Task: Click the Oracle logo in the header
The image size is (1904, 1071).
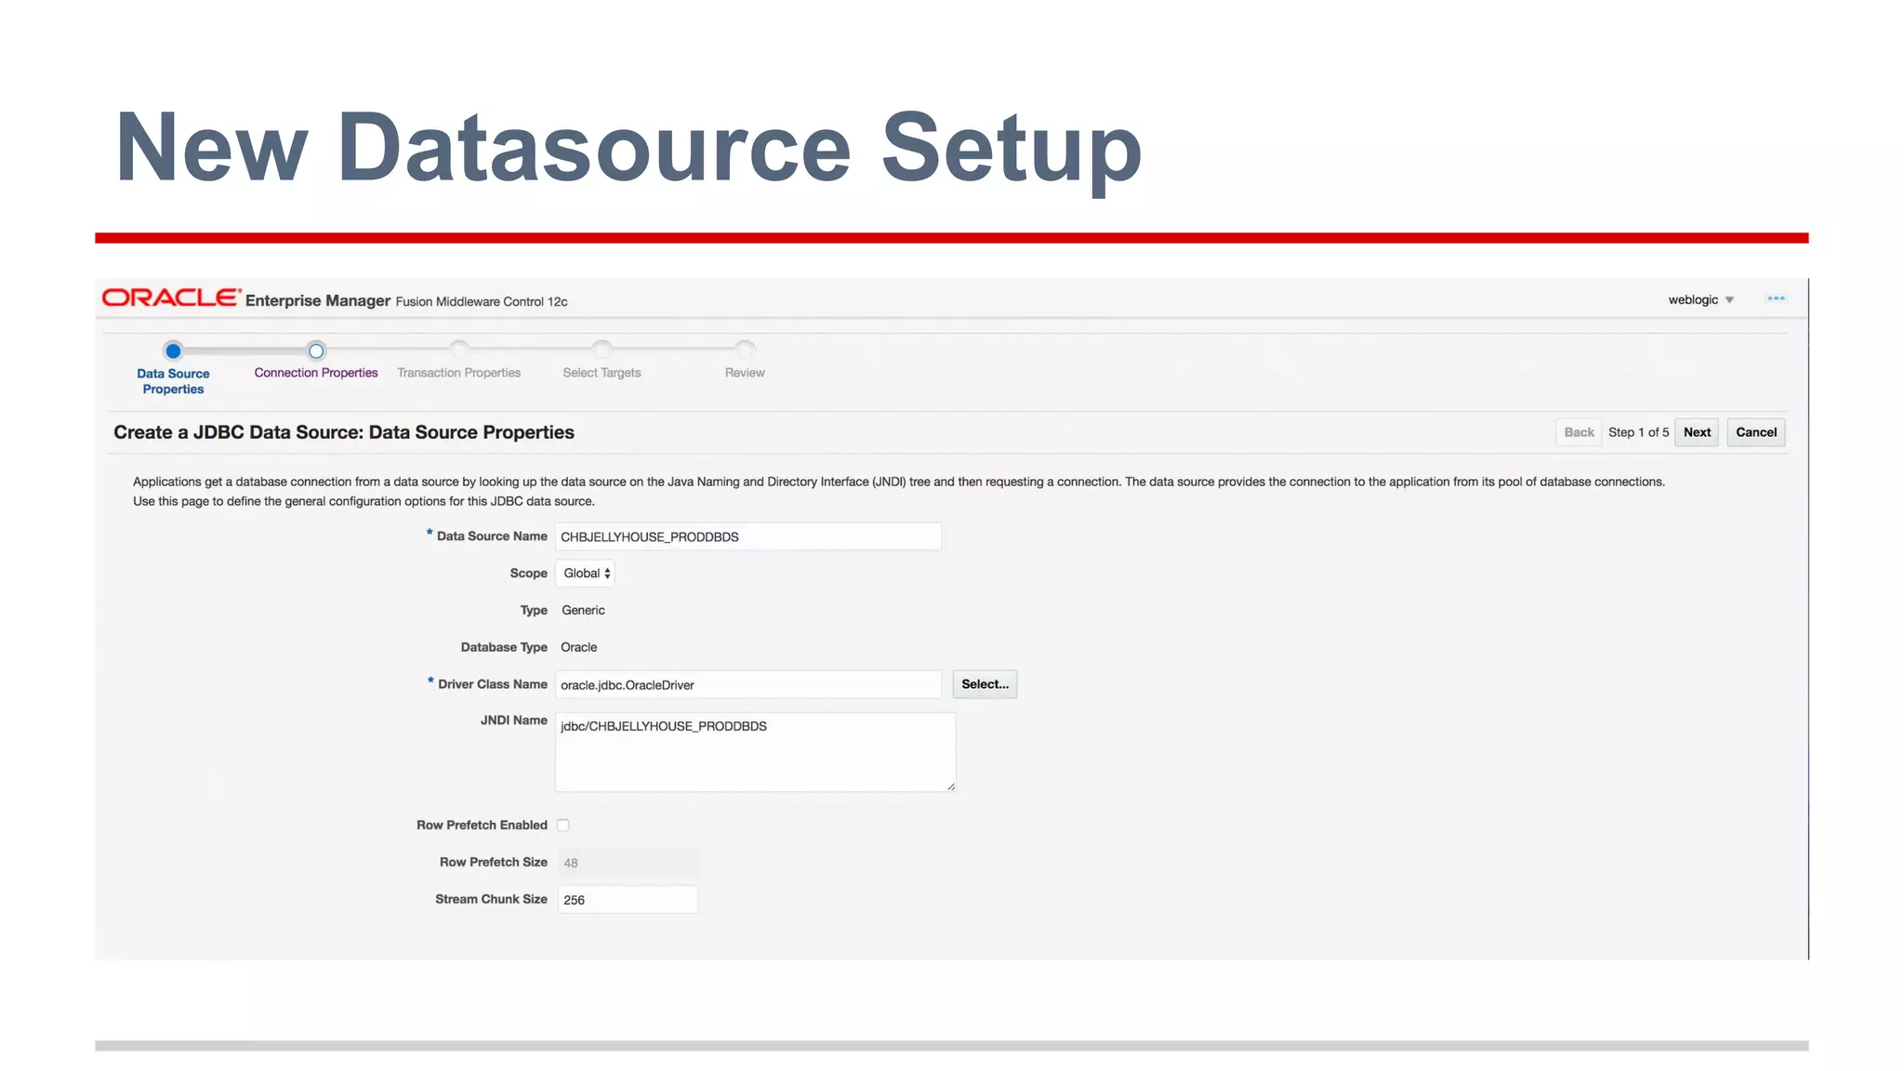Action: click(171, 297)
